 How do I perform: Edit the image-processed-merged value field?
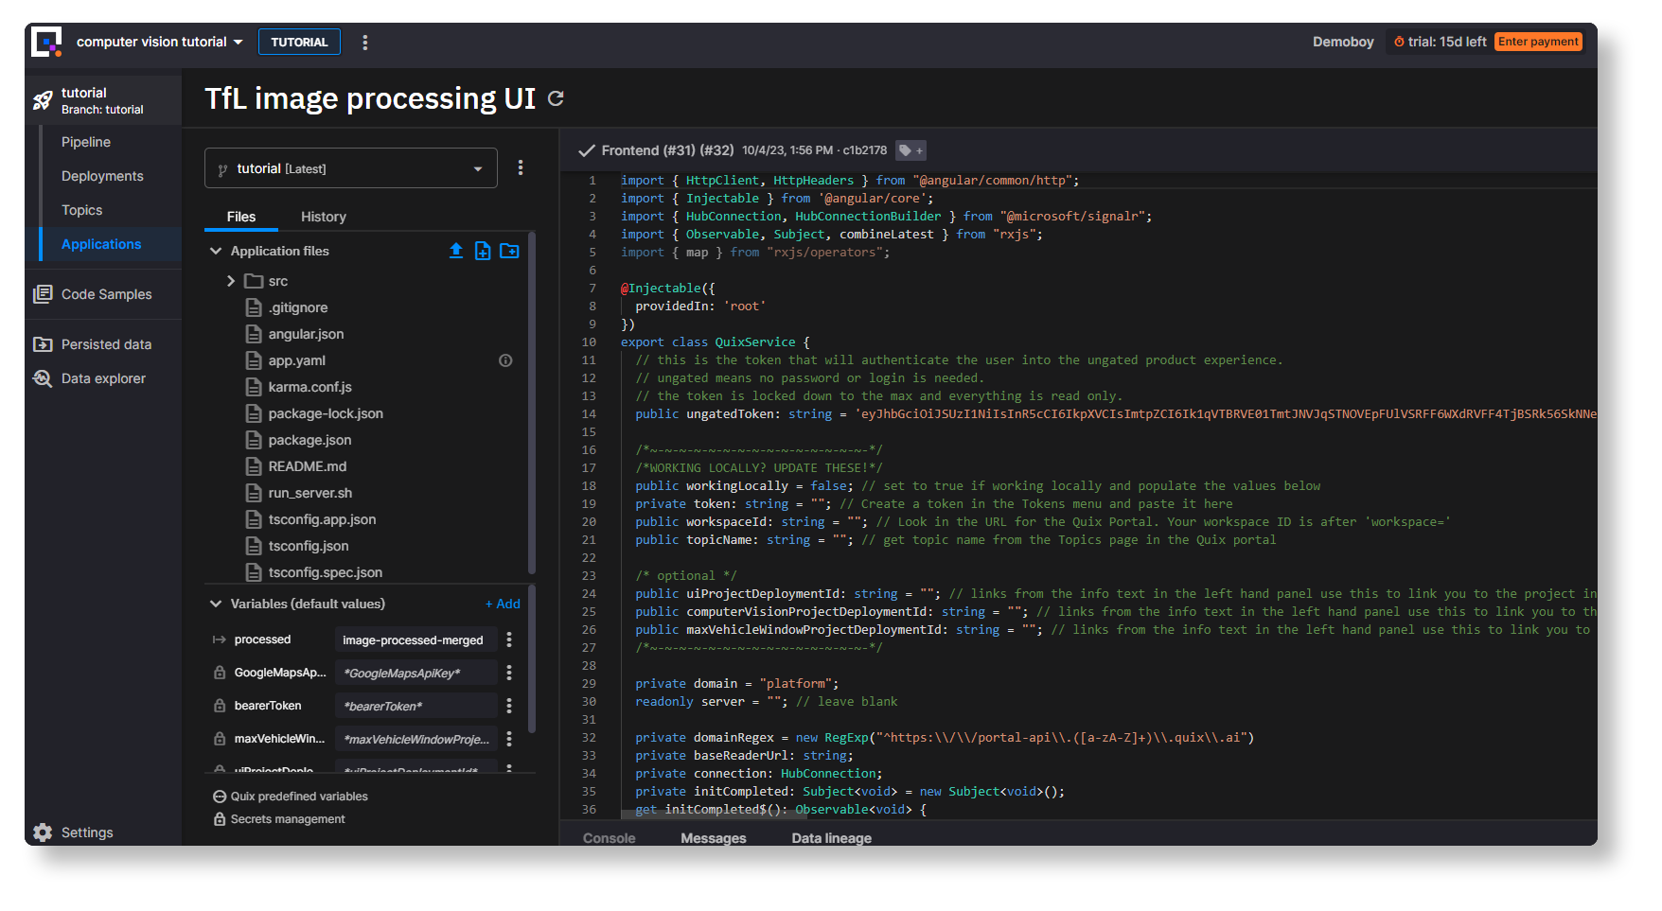tap(415, 639)
